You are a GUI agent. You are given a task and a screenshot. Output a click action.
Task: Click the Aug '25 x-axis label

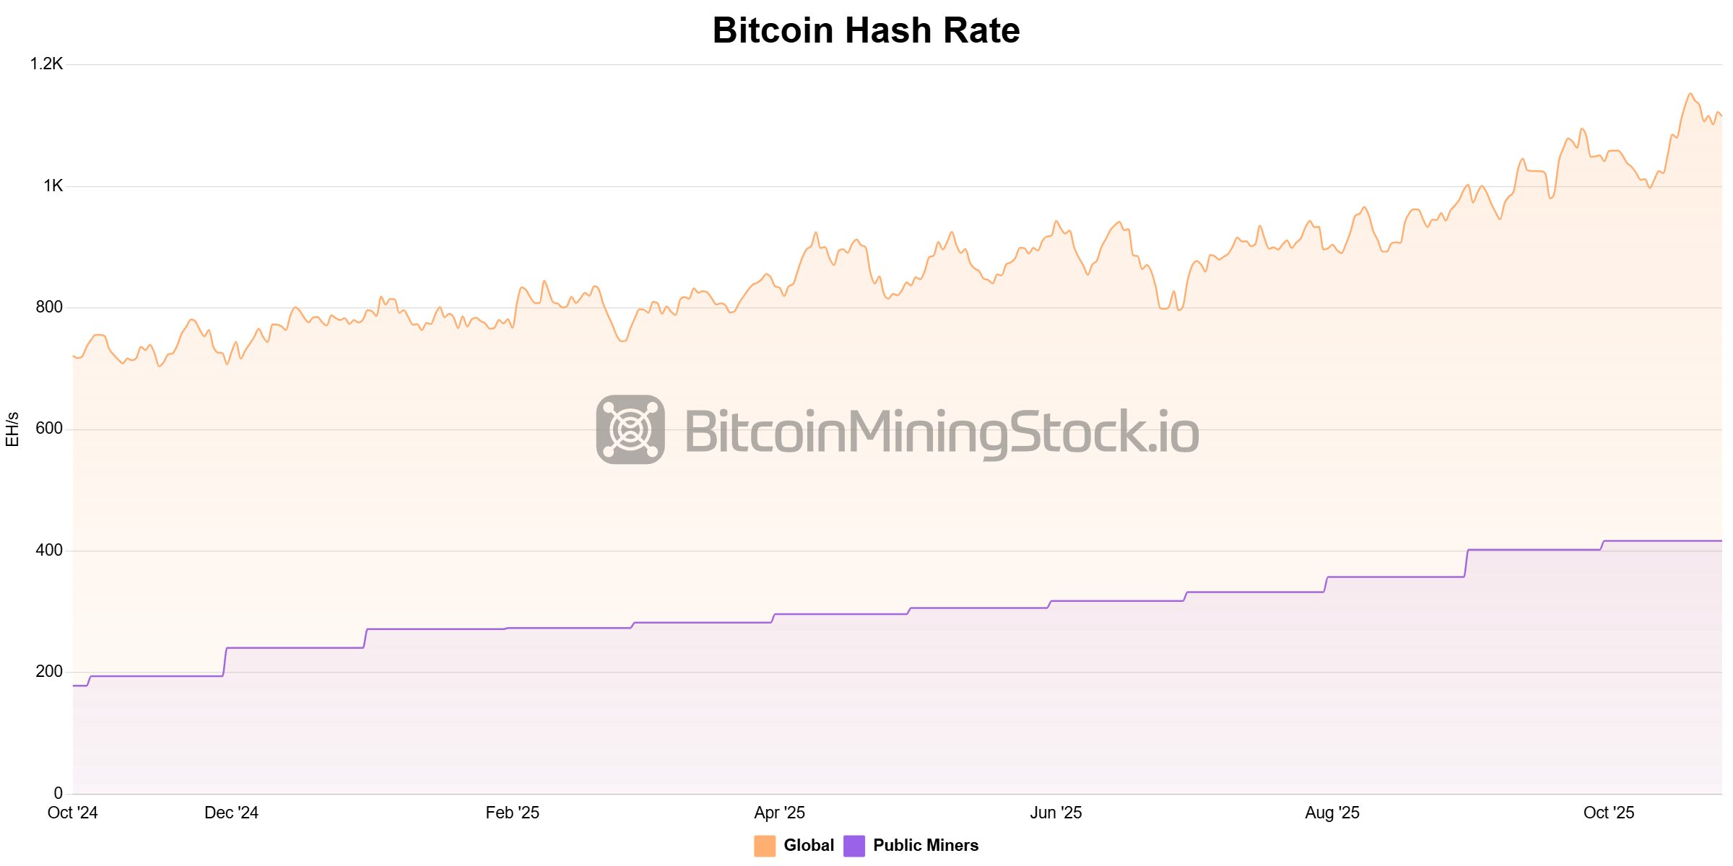pyautogui.click(x=1332, y=813)
